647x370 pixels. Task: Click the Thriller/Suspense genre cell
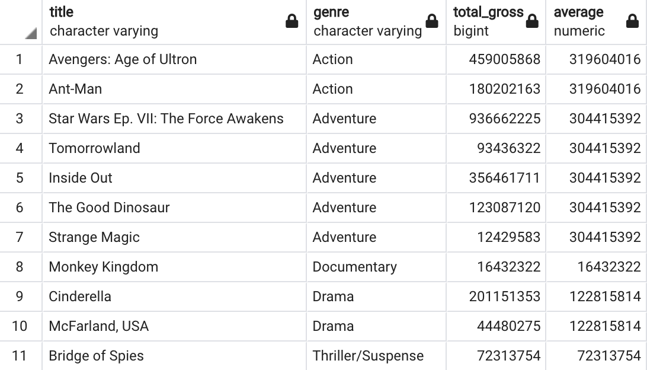[368, 356]
